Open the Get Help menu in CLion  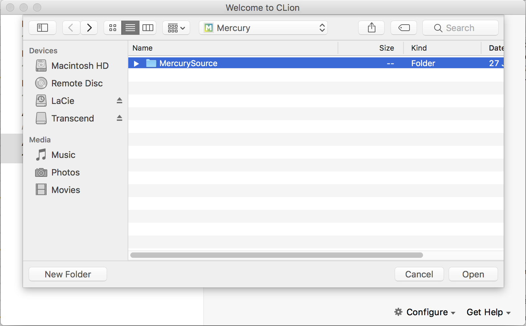coord(488,312)
